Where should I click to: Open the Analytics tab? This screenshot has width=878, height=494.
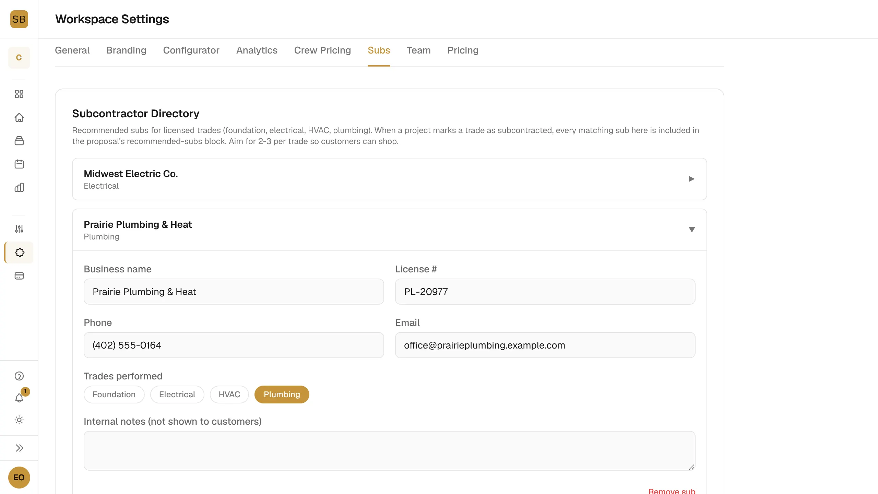click(257, 50)
